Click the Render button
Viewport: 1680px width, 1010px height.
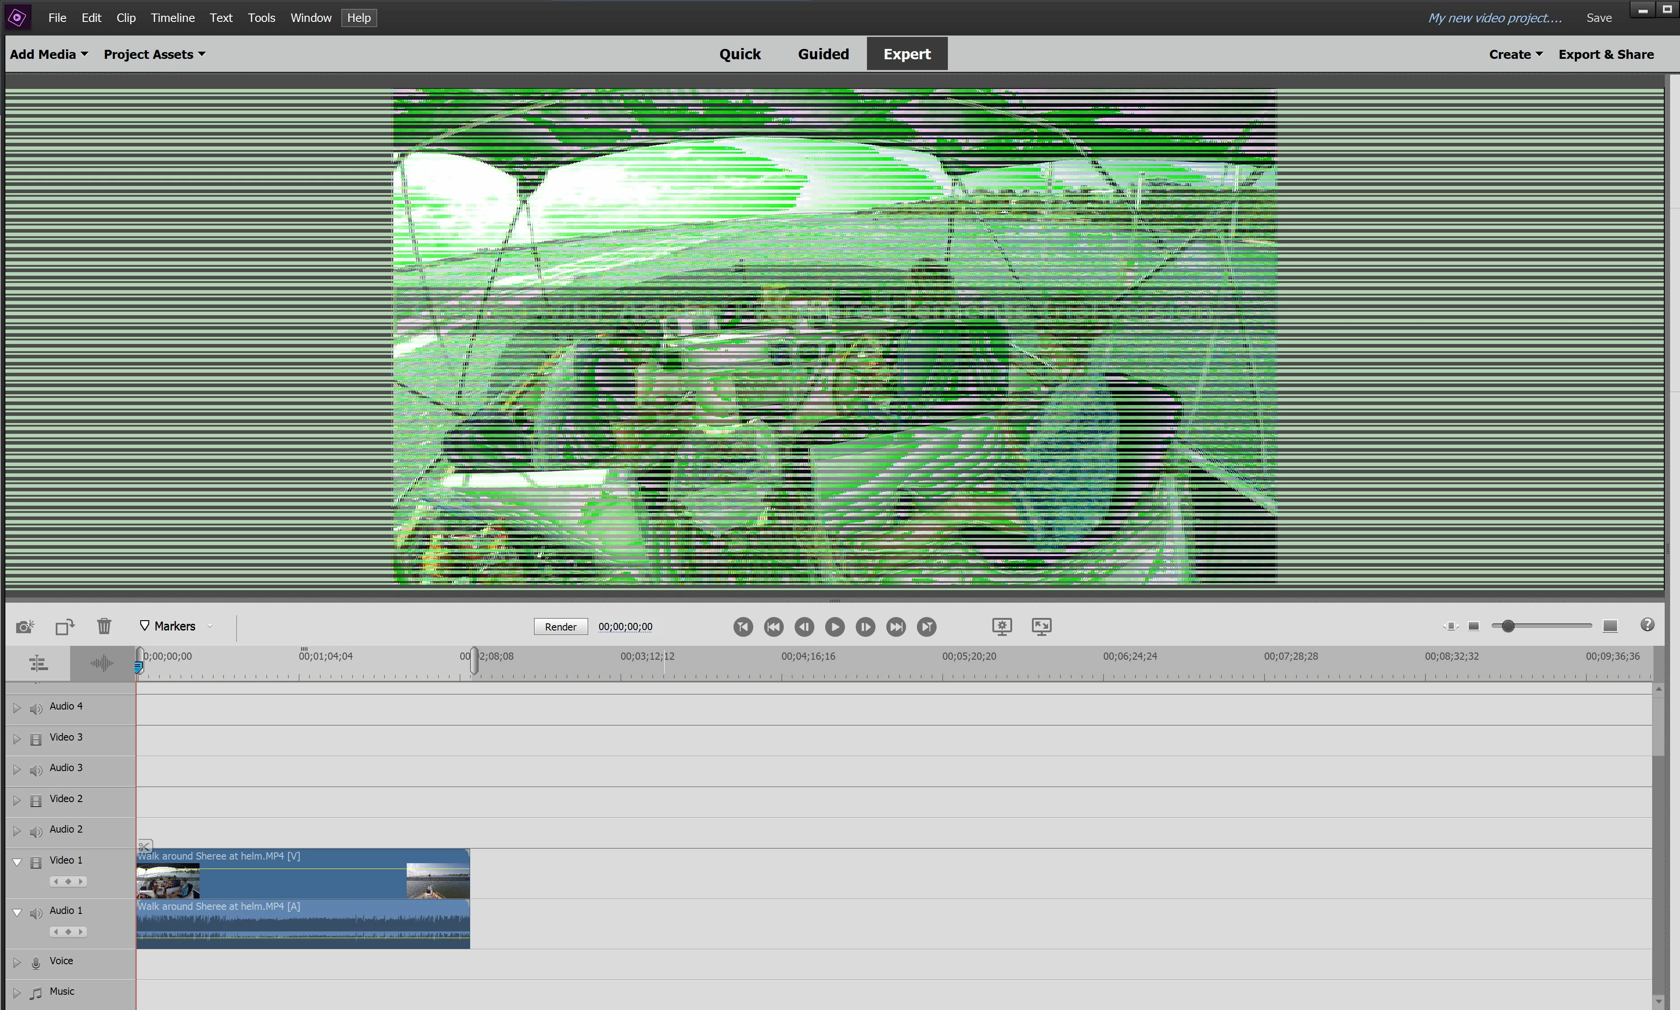point(560,627)
